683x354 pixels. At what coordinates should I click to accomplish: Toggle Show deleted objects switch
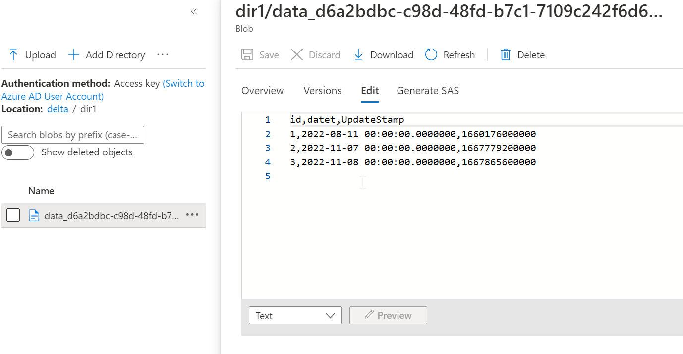pos(18,152)
